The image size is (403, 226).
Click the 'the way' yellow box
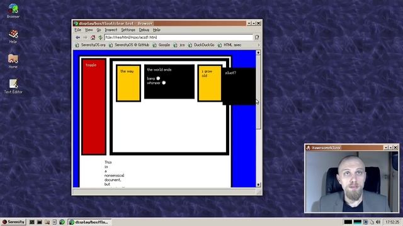[128, 83]
